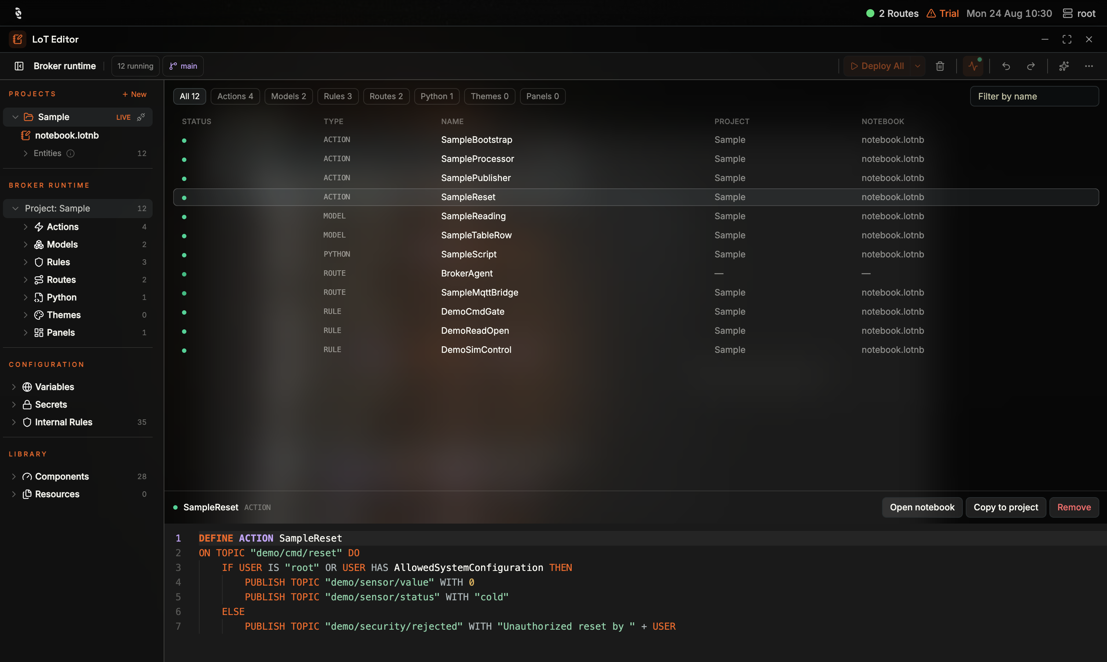Screen dimensions: 1107x662
Task: Click the Python file icon in sidebar
Action: pyautogui.click(x=39, y=297)
